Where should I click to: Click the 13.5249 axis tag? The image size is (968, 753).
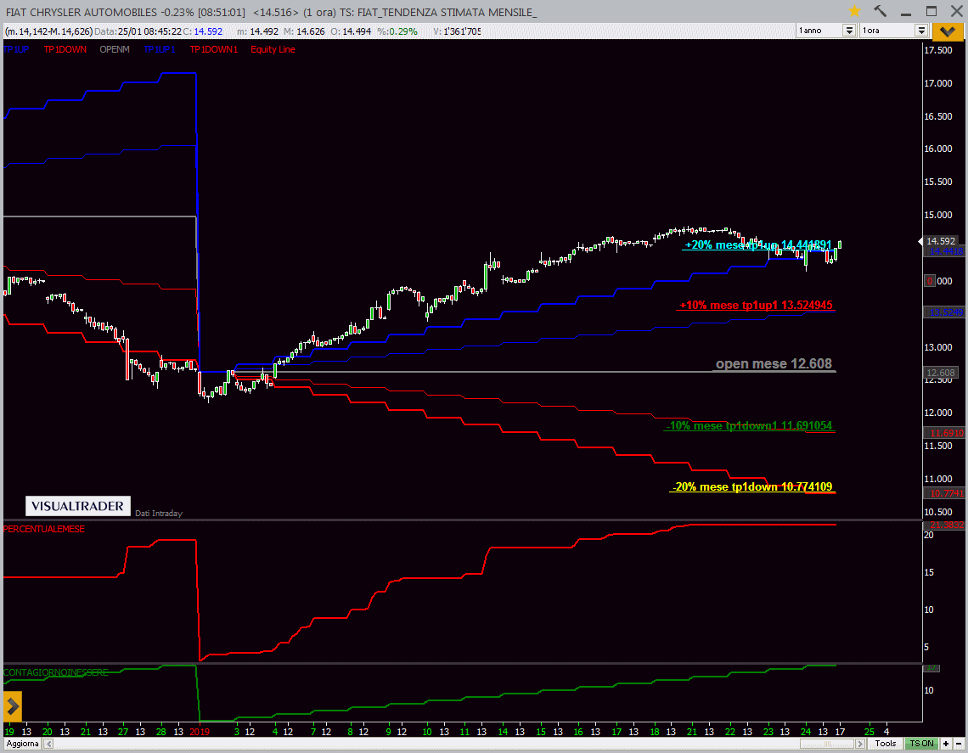point(945,312)
